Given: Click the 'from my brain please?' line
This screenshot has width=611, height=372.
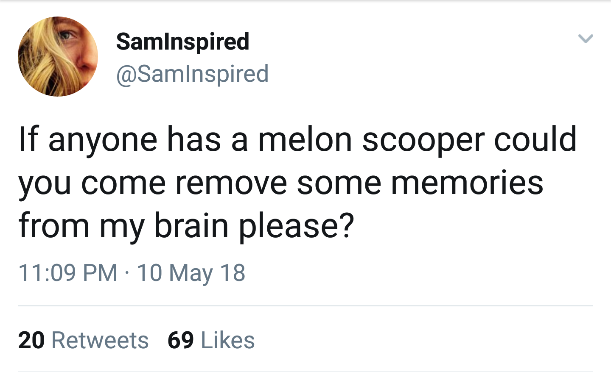Looking at the screenshot, I should click(x=186, y=226).
